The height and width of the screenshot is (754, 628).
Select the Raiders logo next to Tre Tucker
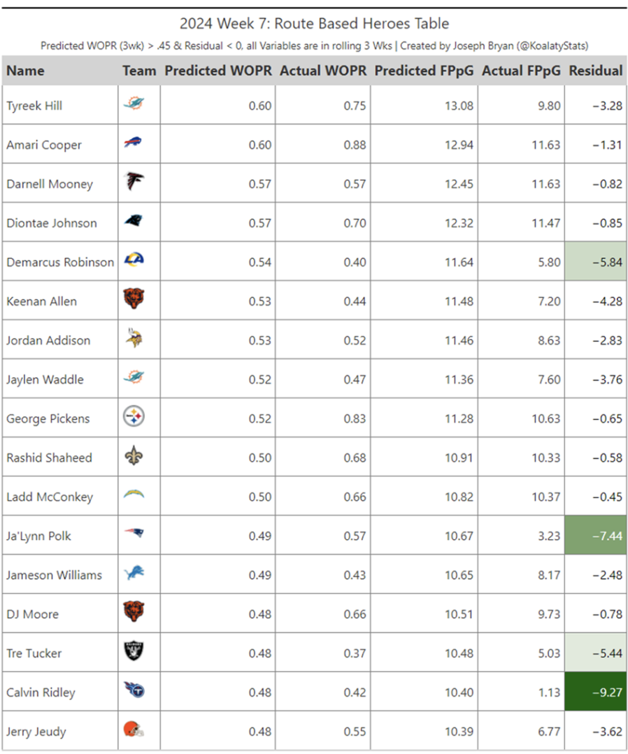133,653
